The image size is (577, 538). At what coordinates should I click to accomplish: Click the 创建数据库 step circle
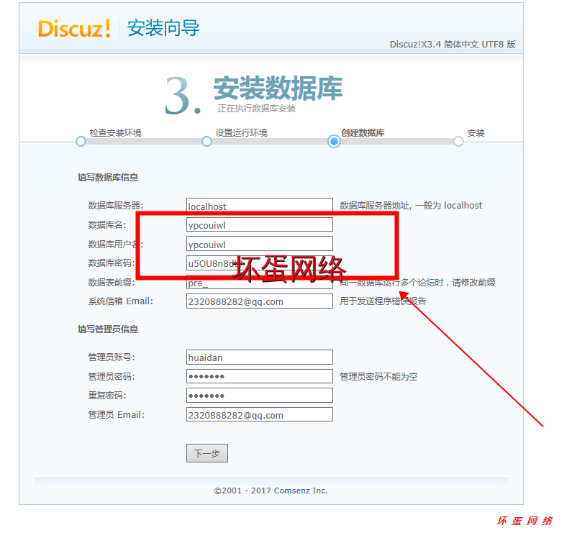[334, 141]
